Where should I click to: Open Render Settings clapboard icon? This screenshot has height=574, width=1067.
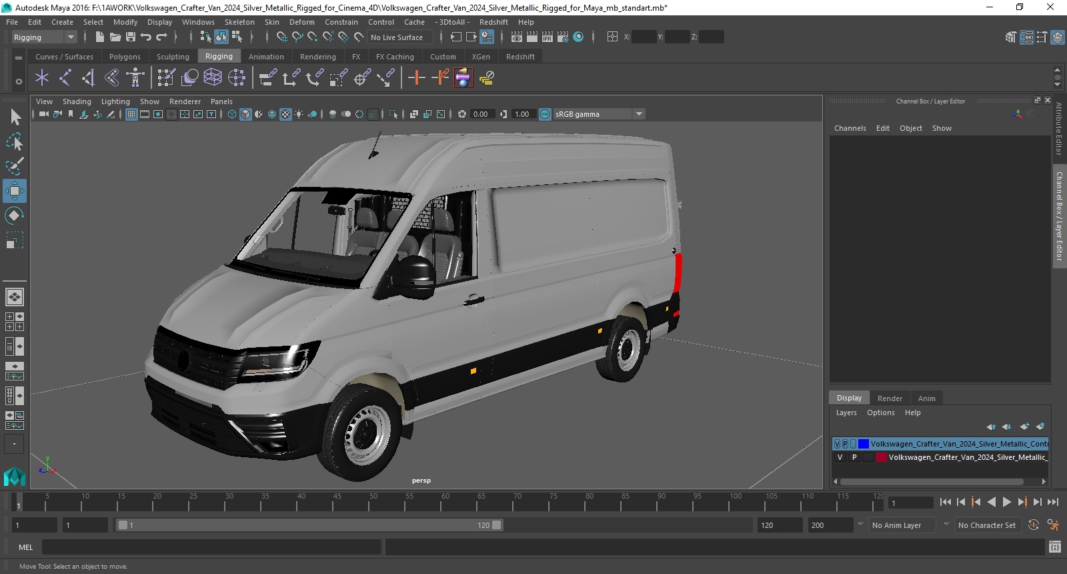coord(563,37)
